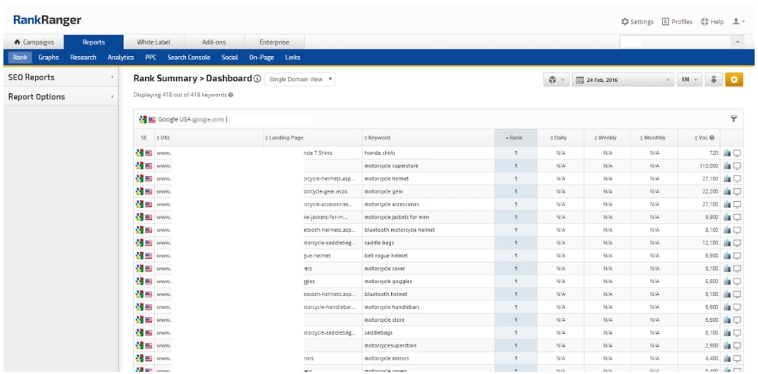Open monitor icon for motorcycle mirrors row

(737, 359)
